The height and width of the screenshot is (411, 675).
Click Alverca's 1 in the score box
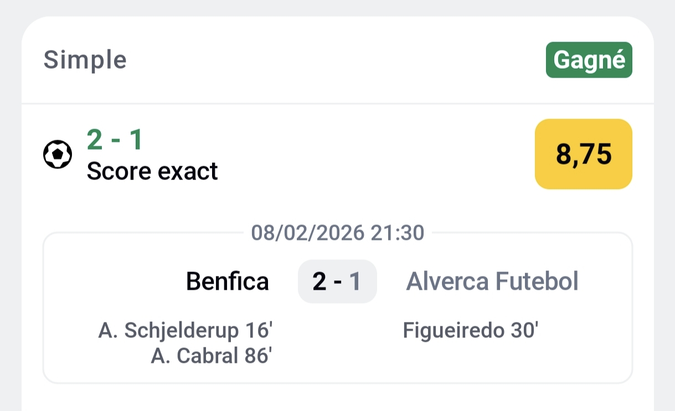point(355,281)
